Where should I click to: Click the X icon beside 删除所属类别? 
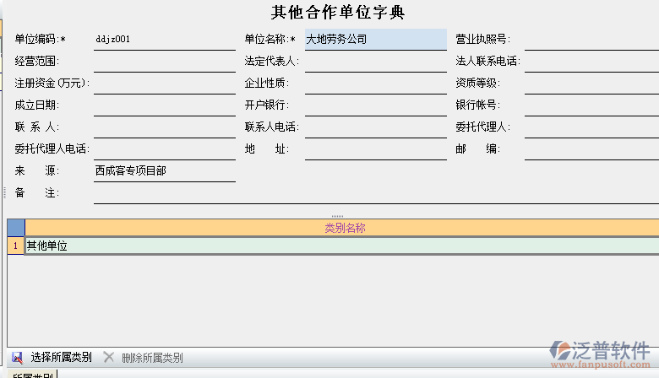point(109,357)
